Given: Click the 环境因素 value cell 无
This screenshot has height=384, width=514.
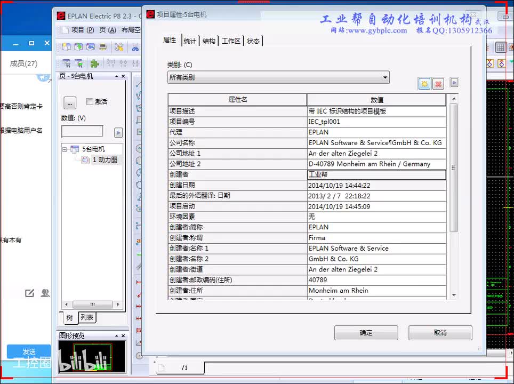Looking at the screenshot, I should [x=376, y=217].
